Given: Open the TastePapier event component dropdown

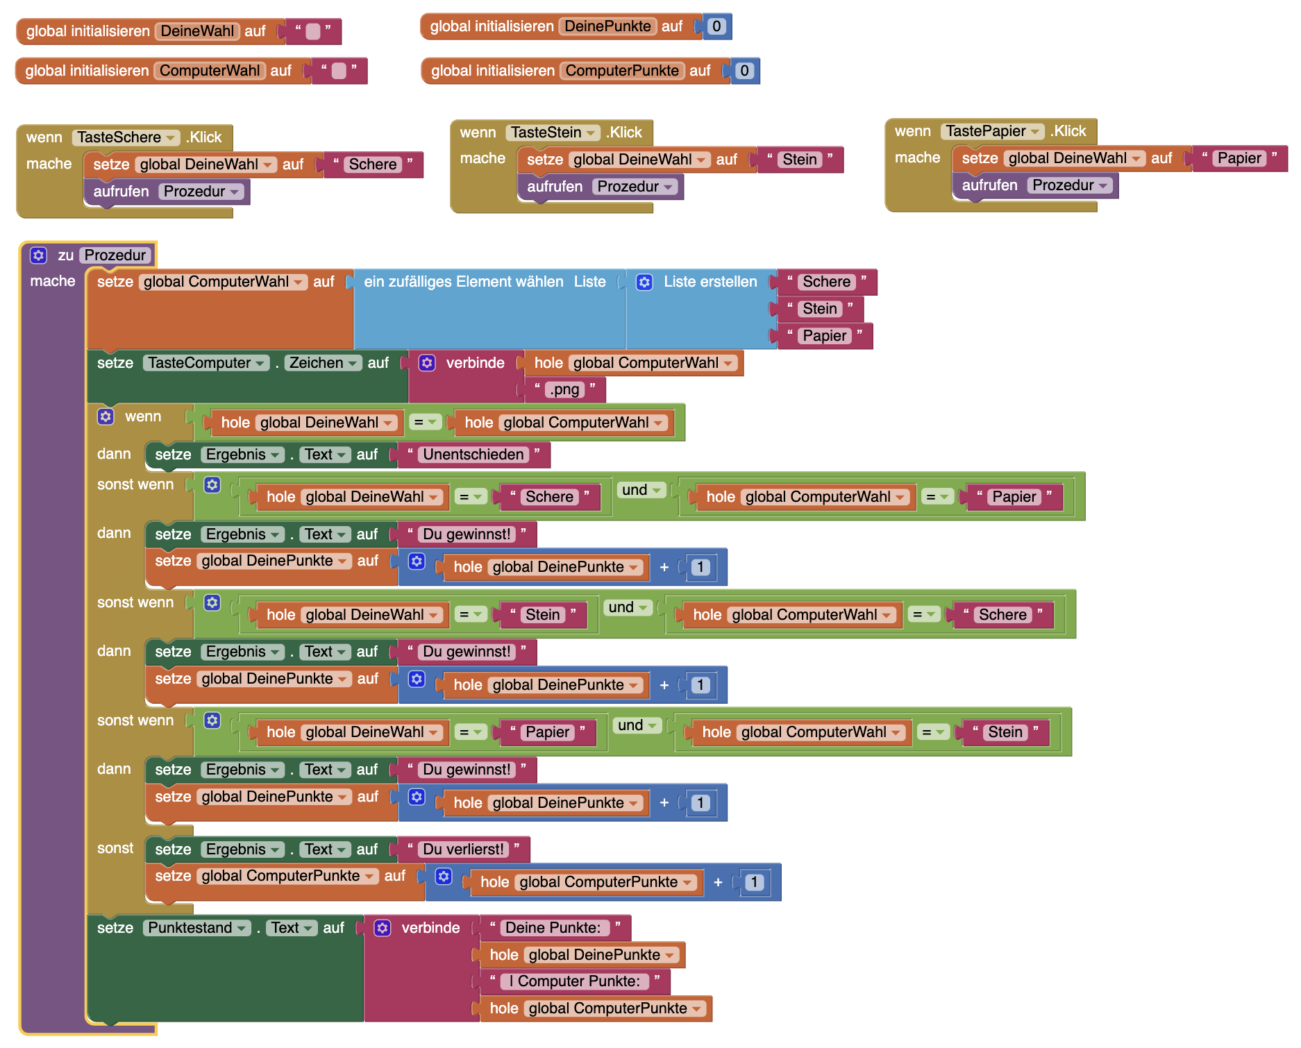Looking at the screenshot, I should click(x=1034, y=131).
